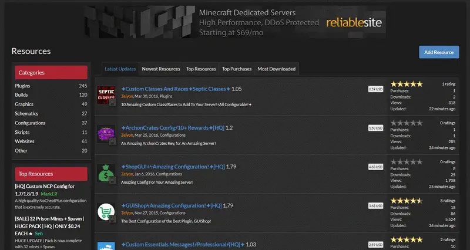The image size is (470, 250).
Task: Click the 3.68 USD price badge
Action: click(x=375, y=205)
